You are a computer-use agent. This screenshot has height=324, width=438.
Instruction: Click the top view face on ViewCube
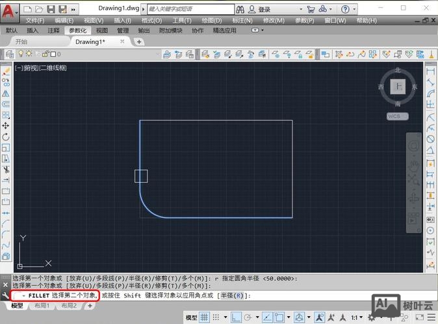click(x=398, y=87)
